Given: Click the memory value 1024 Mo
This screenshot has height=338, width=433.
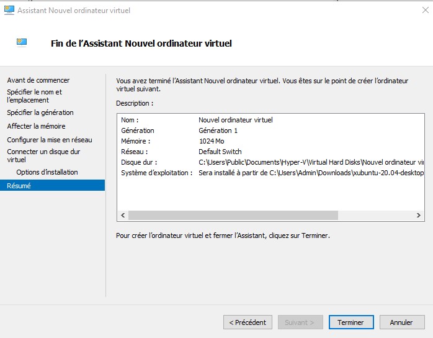Looking at the screenshot, I should point(212,141).
